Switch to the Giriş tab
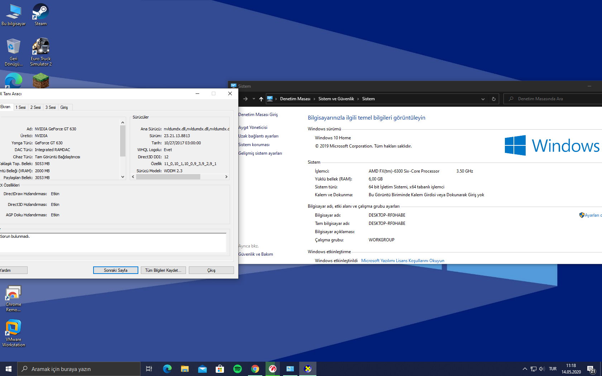Viewport: 602px width, 376px height. point(64,107)
